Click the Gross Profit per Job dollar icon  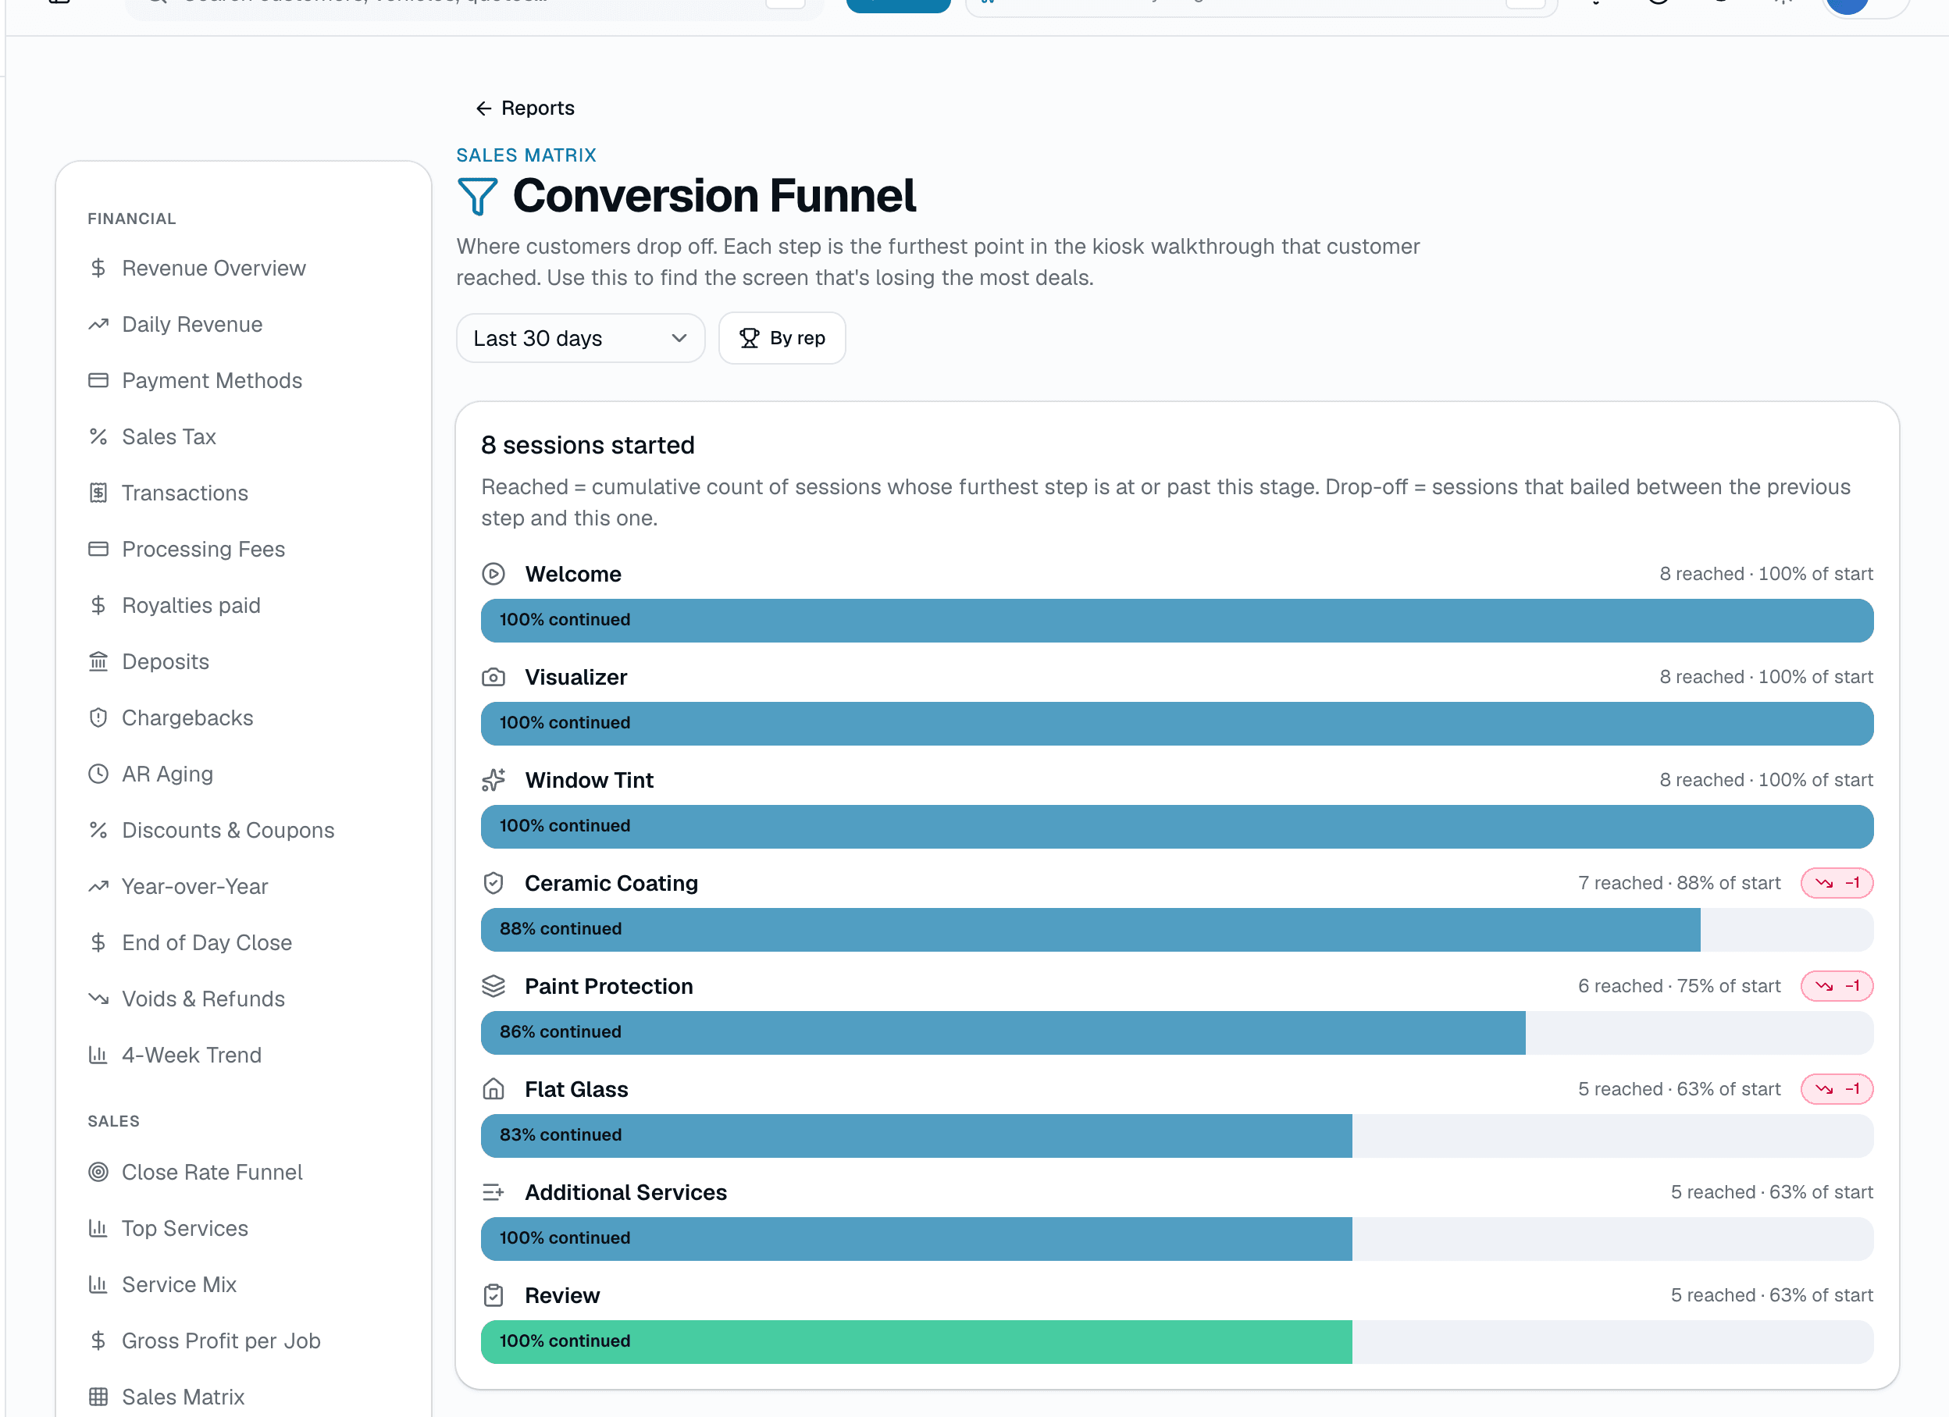[98, 1341]
